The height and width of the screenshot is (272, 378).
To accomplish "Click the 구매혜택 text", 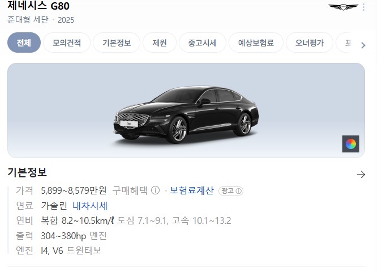I will 130,190.
